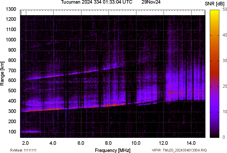The image size is (227, 153).
Task: Click the 8.0 frequency tick label
Action: click(108, 143)
